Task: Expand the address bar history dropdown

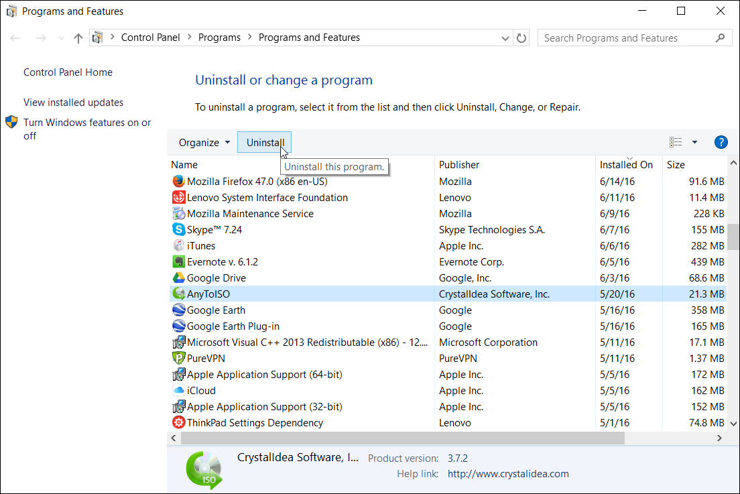Action: click(505, 38)
